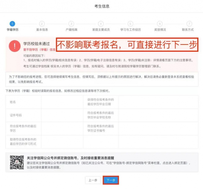Click the 学历校验未通过 heading

pos(37,44)
